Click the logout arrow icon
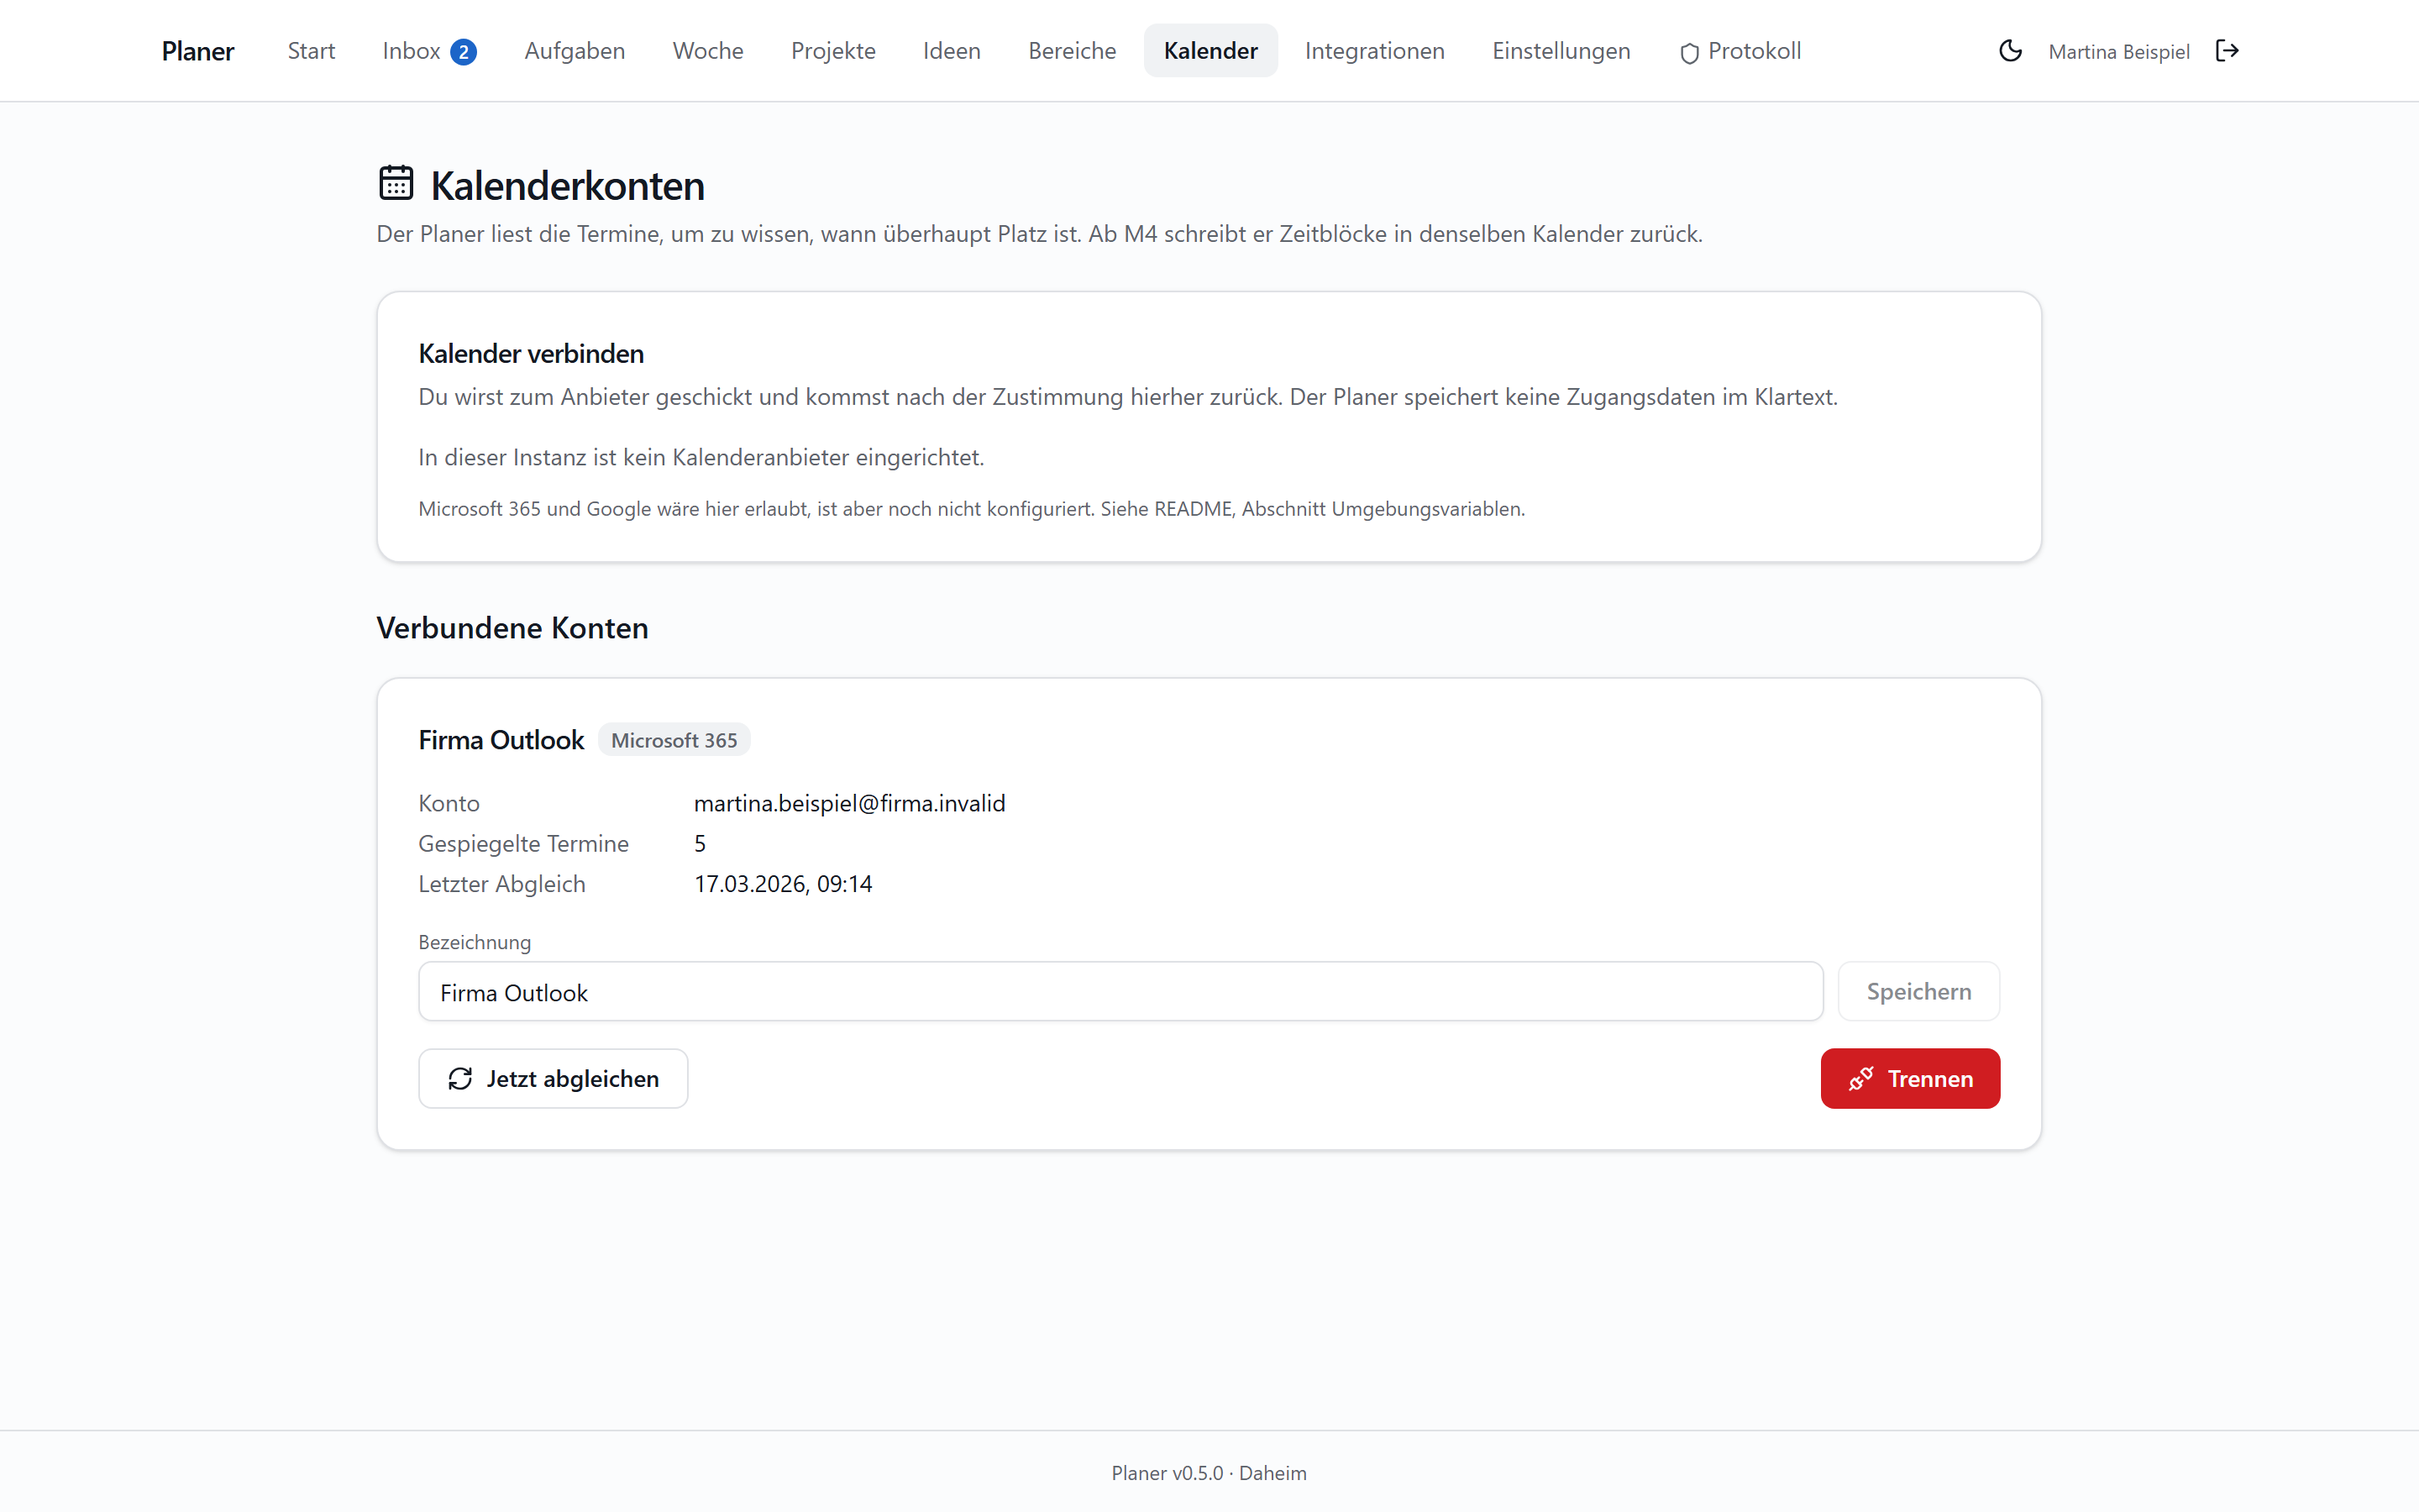The image size is (2419, 1512). tap(2227, 51)
